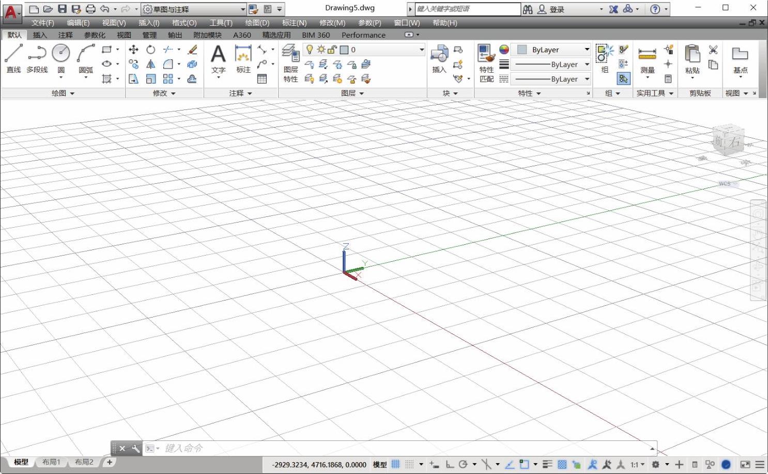
Task: Open the workspace dropdown 草图与注释
Action: 194,9
